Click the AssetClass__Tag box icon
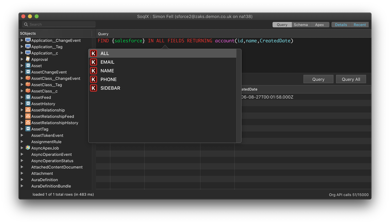The width and height of the screenshot is (390, 224). click(28, 84)
